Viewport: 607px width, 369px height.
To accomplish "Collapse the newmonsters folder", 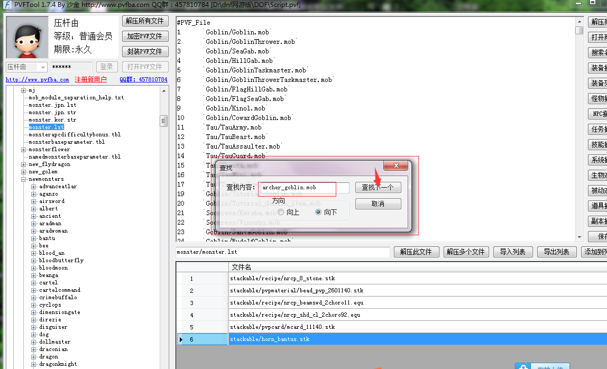I will pyautogui.click(x=24, y=179).
